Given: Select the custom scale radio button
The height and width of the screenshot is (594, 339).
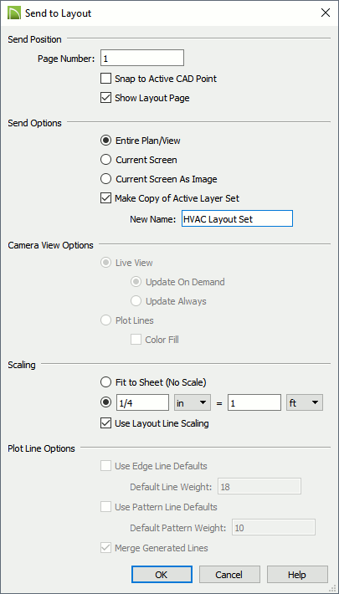Looking at the screenshot, I should (x=105, y=402).
